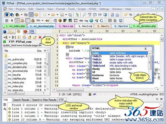Toggle the paragraph mark special characters icon
This screenshot has height=124, width=166.
pos(12,21)
